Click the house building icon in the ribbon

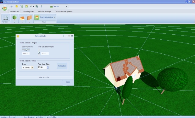[22, 18]
